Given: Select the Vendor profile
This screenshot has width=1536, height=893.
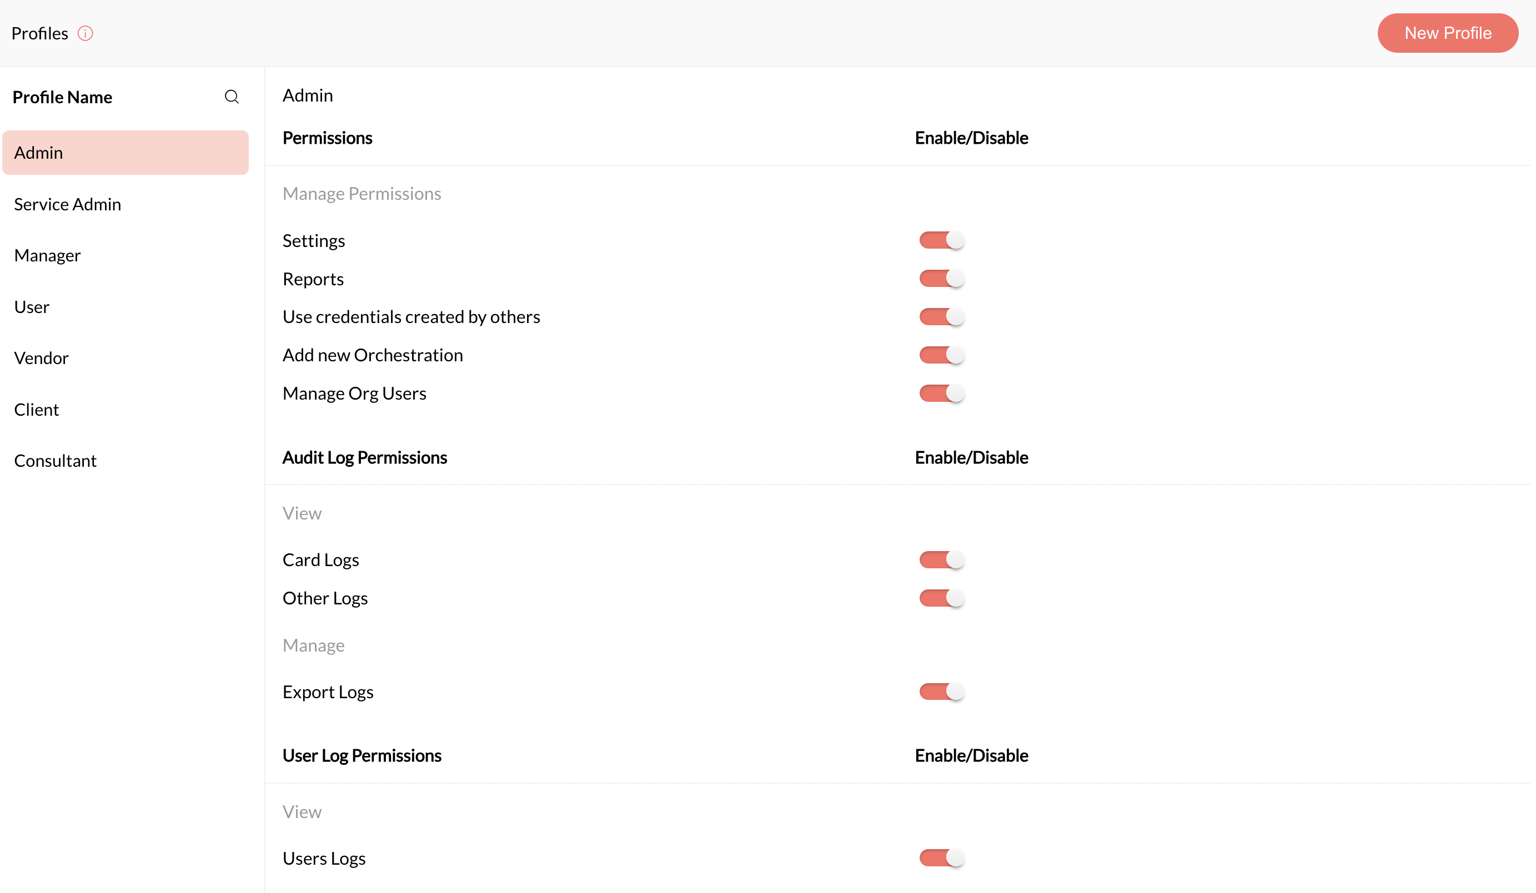Looking at the screenshot, I should pyautogui.click(x=42, y=358).
